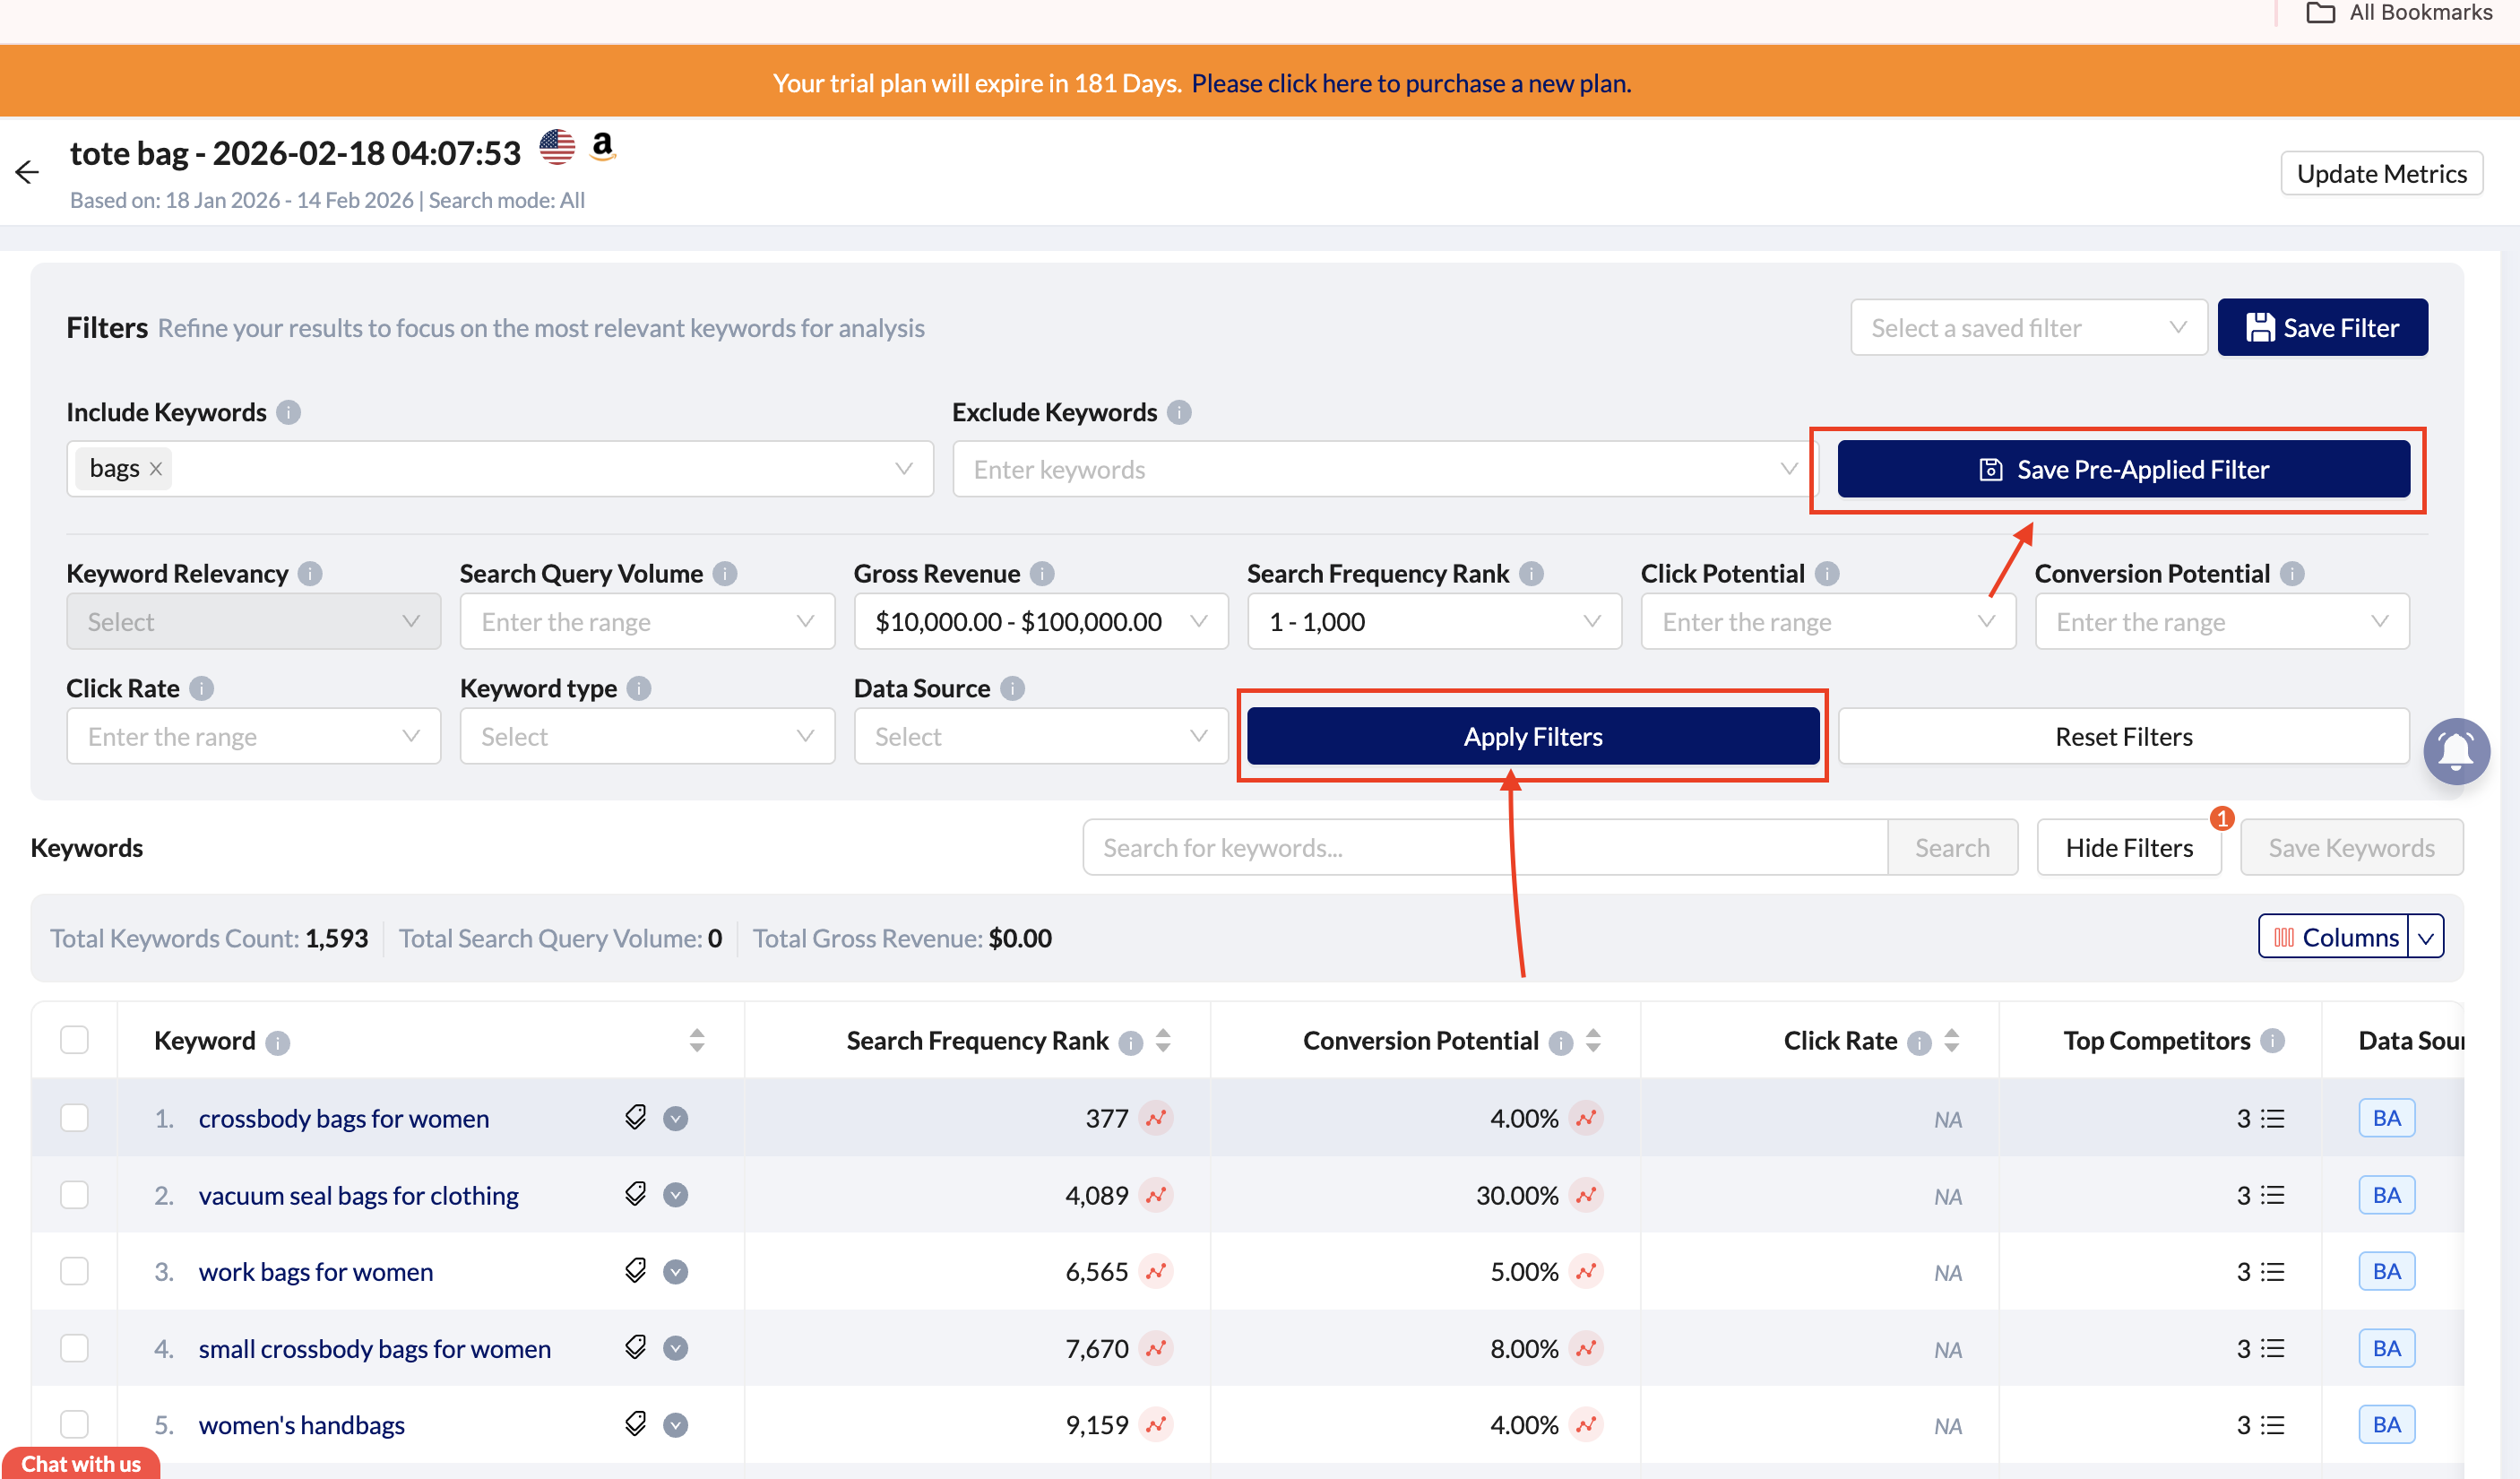Expand row options for women's handbags
This screenshot has height=1479, width=2520.
pos(676,1425)
